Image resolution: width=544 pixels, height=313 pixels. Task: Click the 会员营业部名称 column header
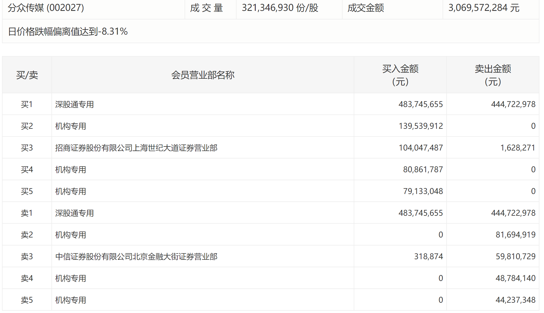[x=203, y=75]
